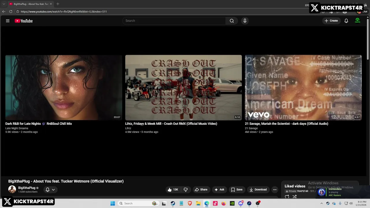The image size is (370, 208).
Task: Open File Explorer from the taskbar
Action: pyautogui.click(x=198, y=203)
